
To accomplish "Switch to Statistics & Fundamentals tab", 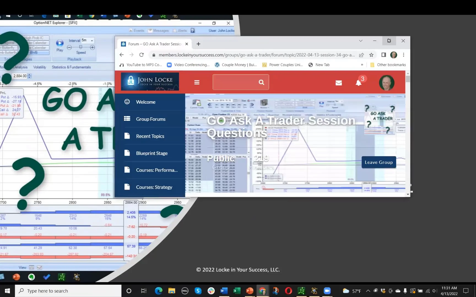I will (71, 67).
